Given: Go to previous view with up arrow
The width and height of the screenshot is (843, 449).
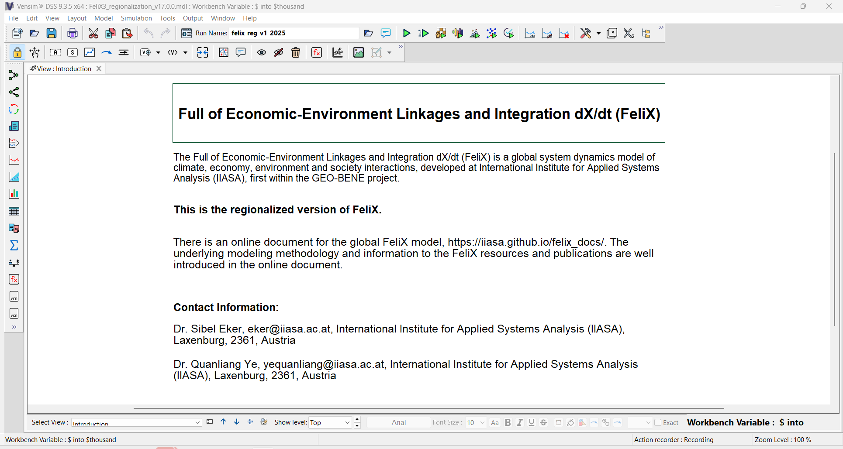Looking at the screenshot, I should click(x=223, y=422).
